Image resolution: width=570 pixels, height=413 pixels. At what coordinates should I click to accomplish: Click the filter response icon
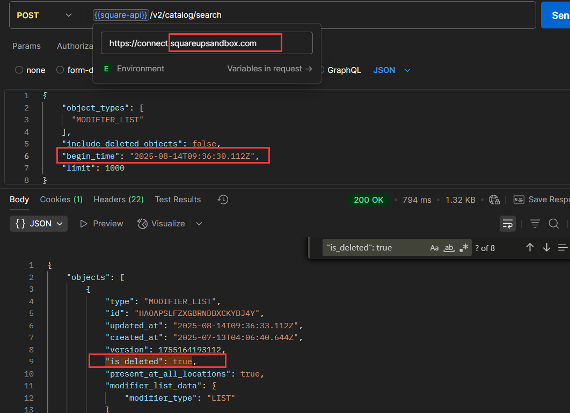click(x=535, y=223)
